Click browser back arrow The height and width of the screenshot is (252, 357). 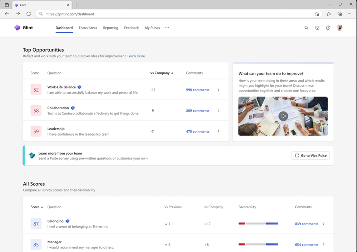(x=7, y=14)
